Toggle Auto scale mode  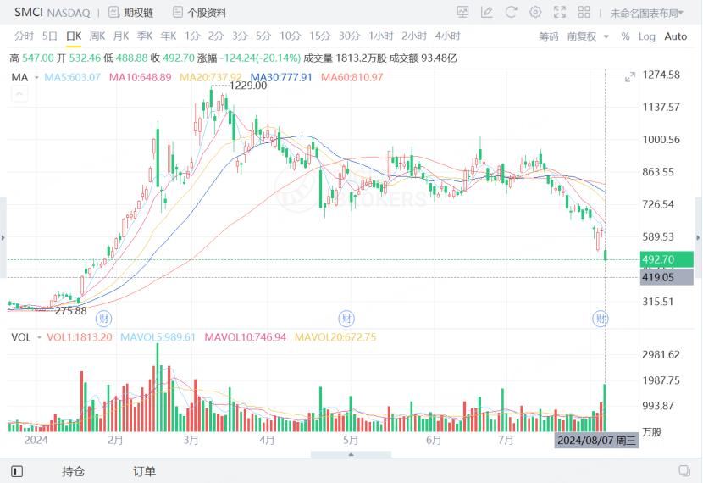tap(675, 36)
